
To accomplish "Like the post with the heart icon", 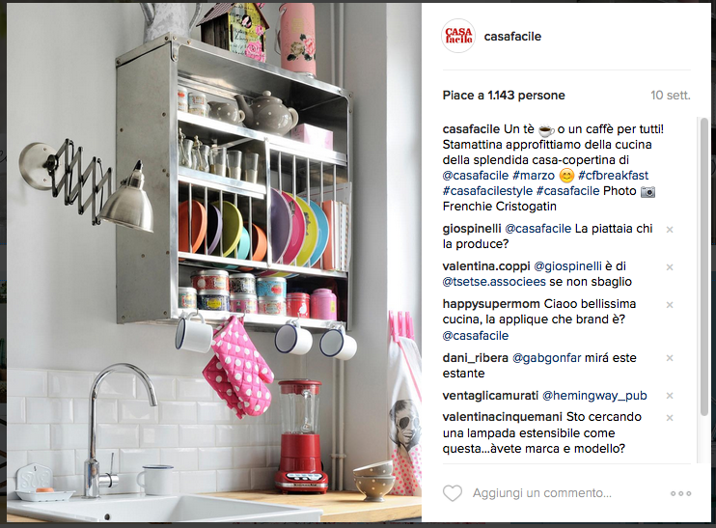I will pyautogui.click(x=453, y=493).
